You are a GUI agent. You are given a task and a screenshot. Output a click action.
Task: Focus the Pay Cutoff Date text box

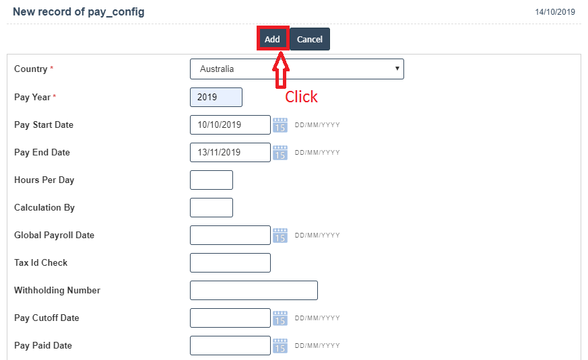point(230,318)
